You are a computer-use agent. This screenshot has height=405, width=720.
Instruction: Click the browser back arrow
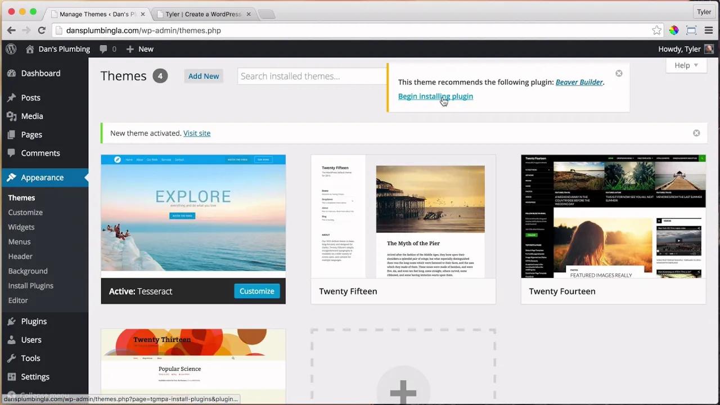coord(11,30)
